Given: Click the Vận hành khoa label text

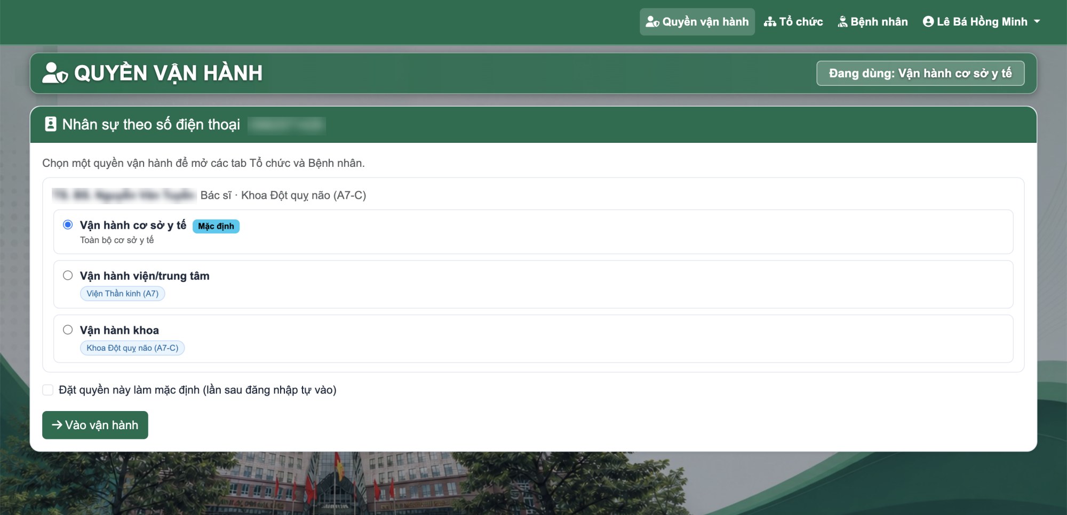Looking at the screenshot, I should (x=120, y=330).
